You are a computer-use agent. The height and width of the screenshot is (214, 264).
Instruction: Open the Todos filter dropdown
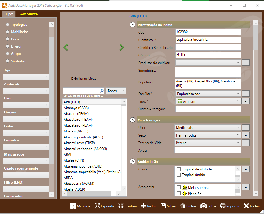pos(116,91)
